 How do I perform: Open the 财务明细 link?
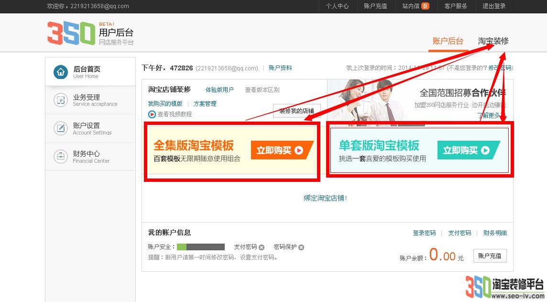coord(495,233)
